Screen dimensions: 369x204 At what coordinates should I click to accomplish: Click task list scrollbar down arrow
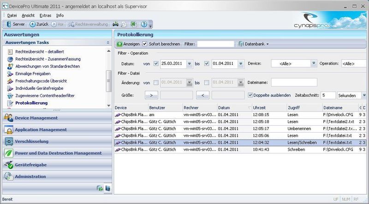108,106
